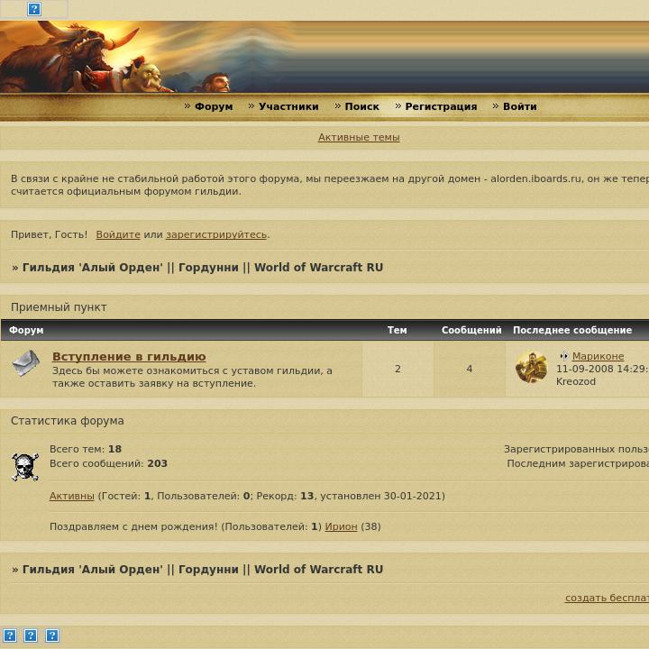This screenshot has width=649, height=649.
Task: Open Вступление в гильдию forum
Action: point(129,356)
